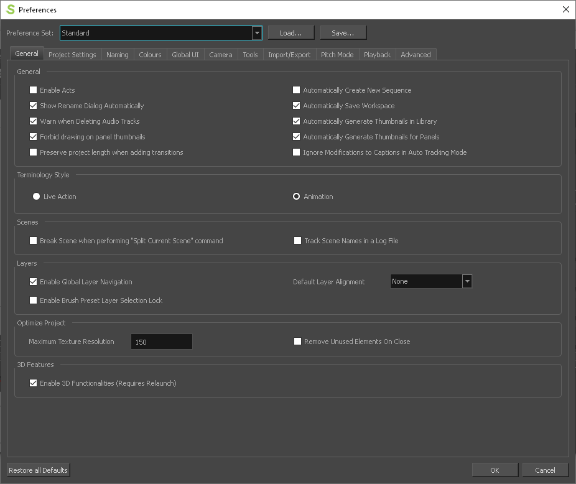Uncheck Warn when Deleting Audio Tracks
Screen dimensions: 576x484
pos(33,121)
